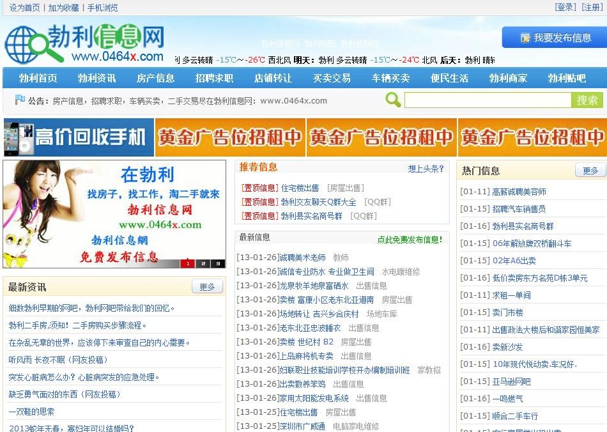
Task: Open hot listing 06年解放牌双桥翻斗车
Action: pos(532,243)
